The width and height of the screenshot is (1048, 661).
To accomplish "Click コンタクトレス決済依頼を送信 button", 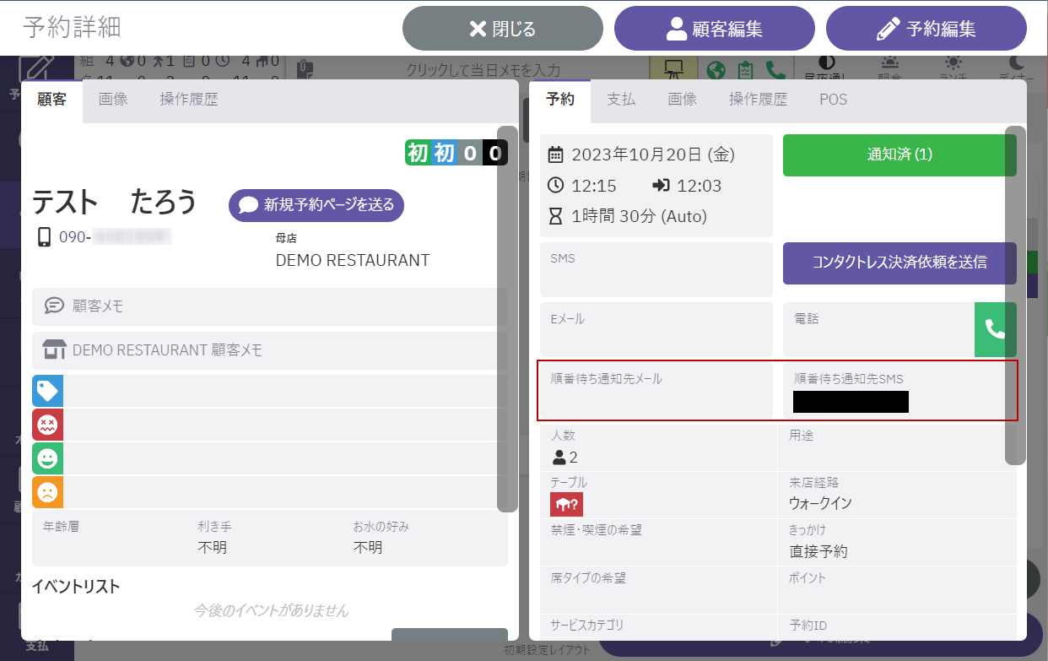I will pyautogui.click(x=899, y=262).
